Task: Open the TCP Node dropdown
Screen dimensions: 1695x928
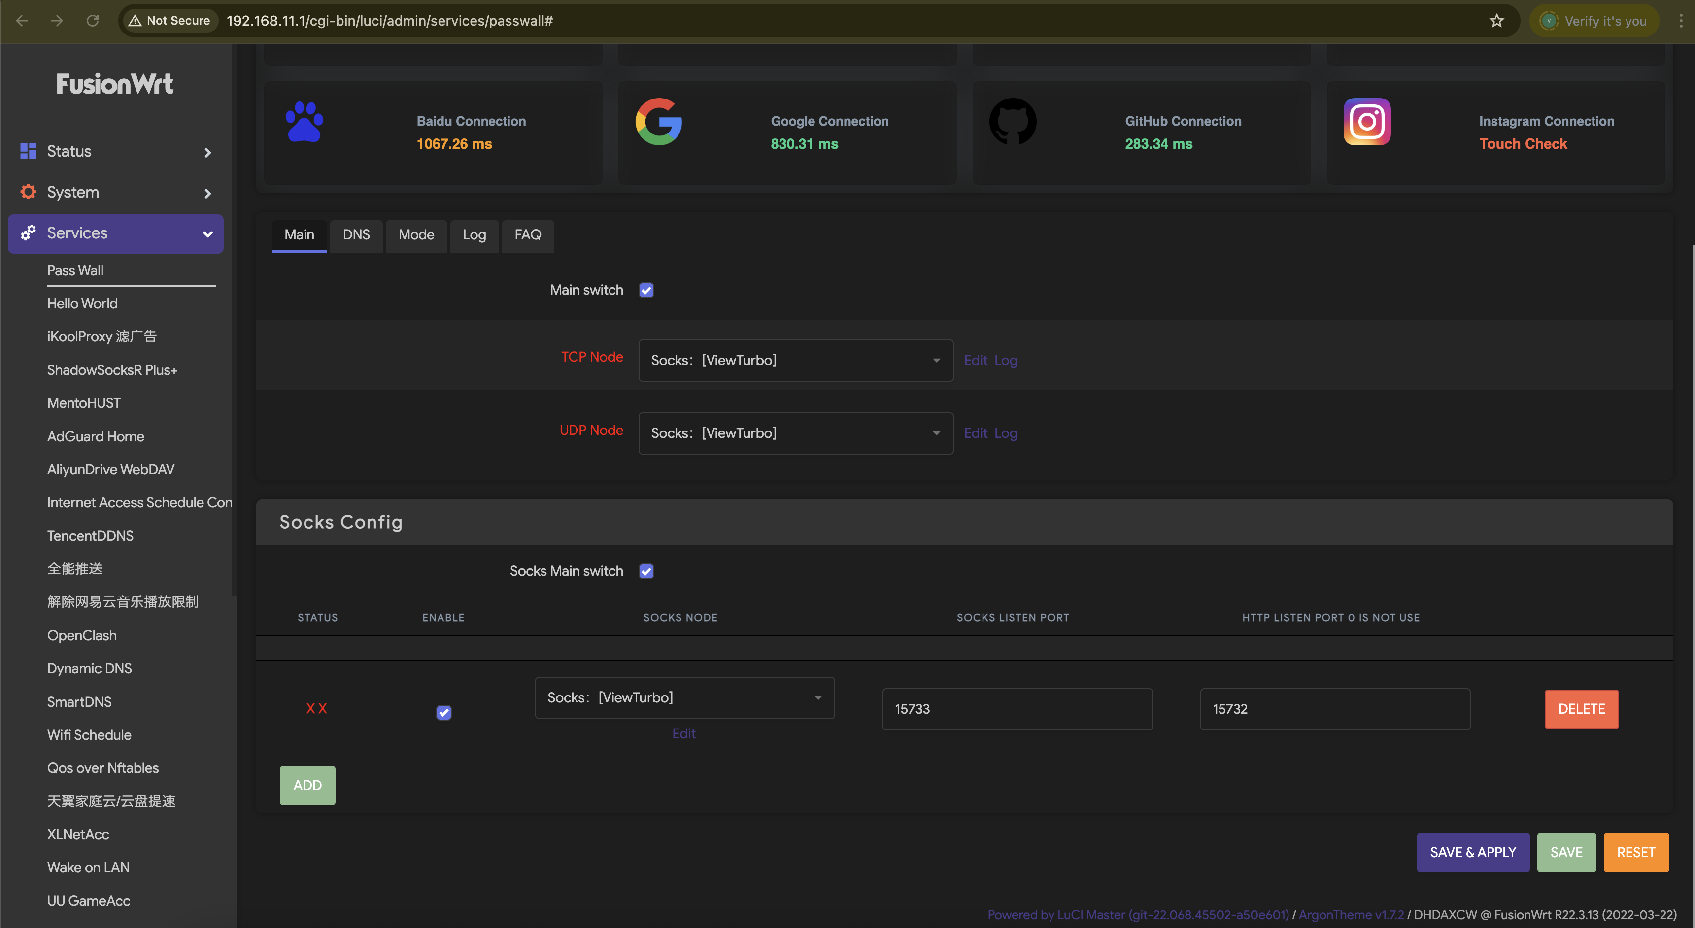Action: click(795, 361)
